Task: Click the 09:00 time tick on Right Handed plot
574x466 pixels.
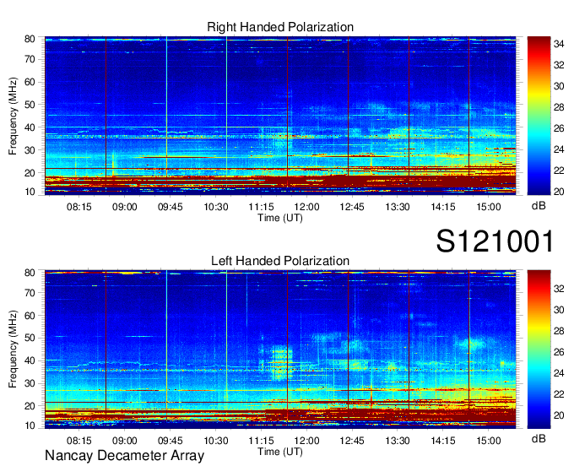Action: click(124, 207)
